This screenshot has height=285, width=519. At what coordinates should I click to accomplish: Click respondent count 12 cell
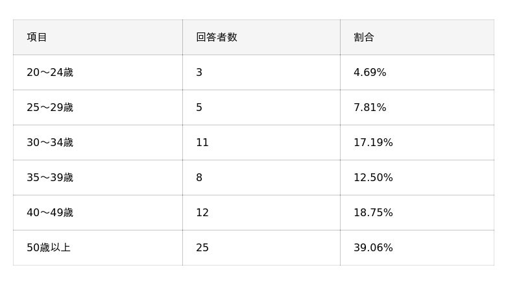tap(202, 213)
